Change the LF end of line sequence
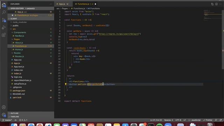This screenshot has height=126, width=224. tap(184, 120)
